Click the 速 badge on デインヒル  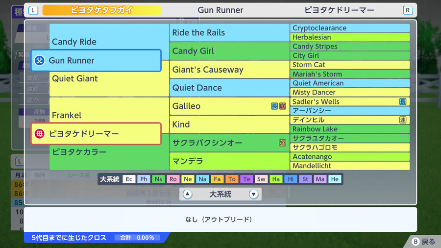point(403,120)
